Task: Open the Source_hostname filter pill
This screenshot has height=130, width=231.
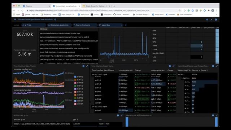Action: tap(85, 25)
